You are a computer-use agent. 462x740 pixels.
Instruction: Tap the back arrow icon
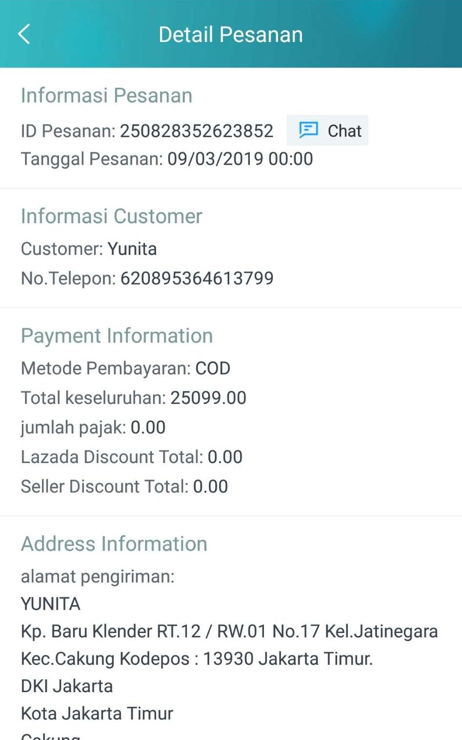(24, 34)
